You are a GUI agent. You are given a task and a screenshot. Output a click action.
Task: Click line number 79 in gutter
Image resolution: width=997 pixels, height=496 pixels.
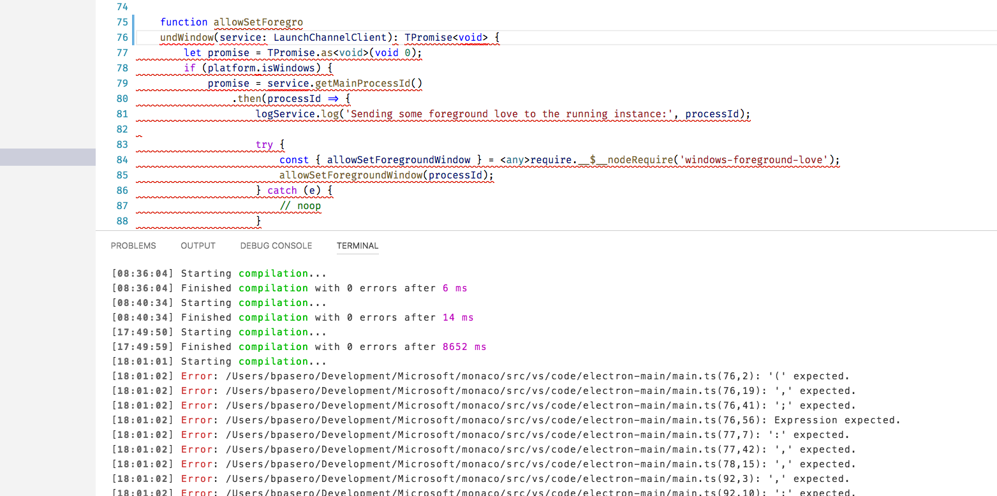tap(122, 84)
